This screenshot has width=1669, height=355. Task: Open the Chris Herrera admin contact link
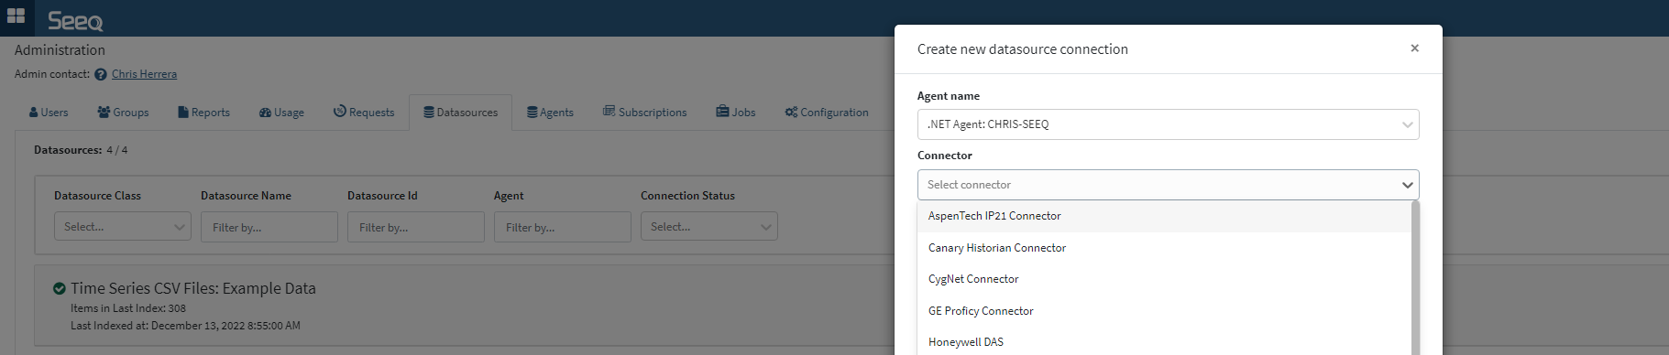point(144,74)
